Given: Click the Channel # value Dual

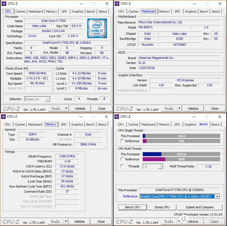Looking at the screenshot, I should 88,134.
